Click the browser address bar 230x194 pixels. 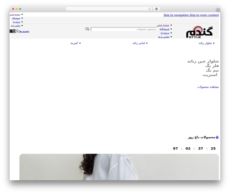(x=109, y=9)
